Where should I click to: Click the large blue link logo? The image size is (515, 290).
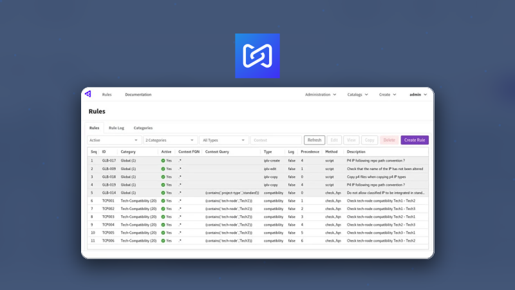(257, 56)
